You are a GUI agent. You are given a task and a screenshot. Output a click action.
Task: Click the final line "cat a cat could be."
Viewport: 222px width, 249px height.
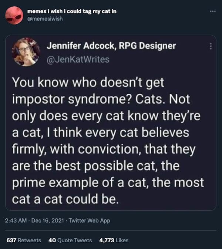click(x=65, y=199)
